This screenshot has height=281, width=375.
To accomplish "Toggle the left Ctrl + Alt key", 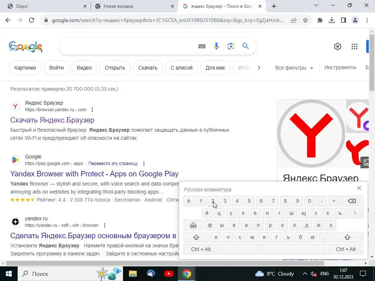I will (x=201, y=249).
